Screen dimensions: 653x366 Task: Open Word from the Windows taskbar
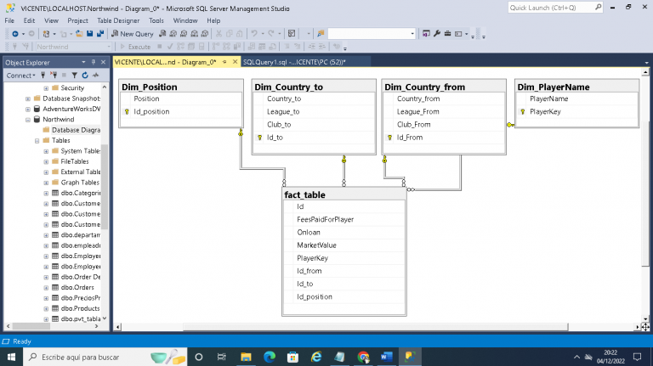(x=386, y=357)
